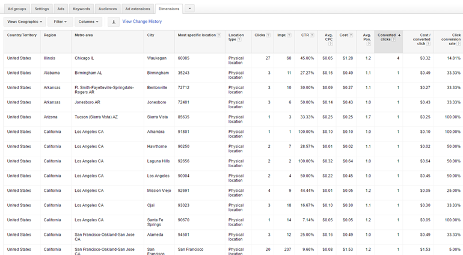Switch to the Keywords tab

81,9
